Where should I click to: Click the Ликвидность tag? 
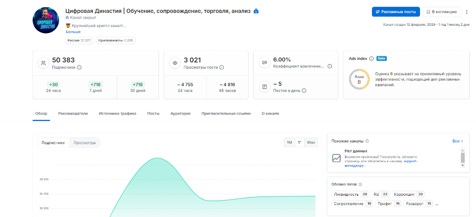click(x=350, y=194)
